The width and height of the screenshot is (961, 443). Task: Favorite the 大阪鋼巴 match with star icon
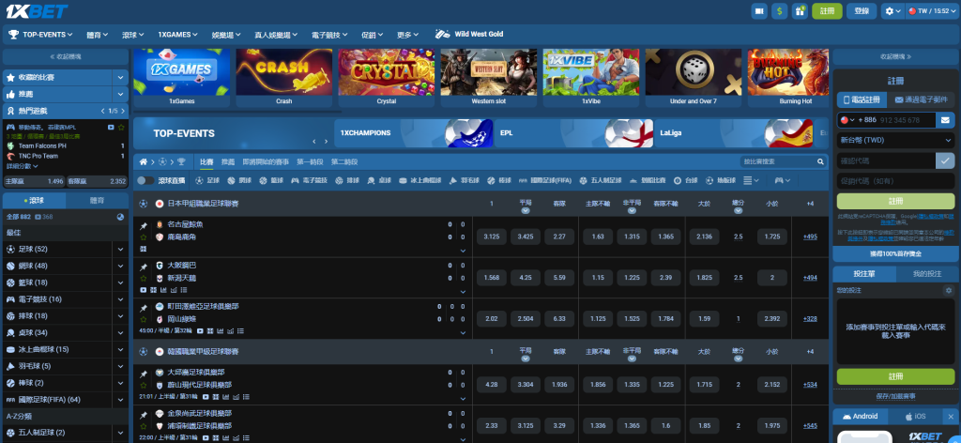[x=144, y=279]
